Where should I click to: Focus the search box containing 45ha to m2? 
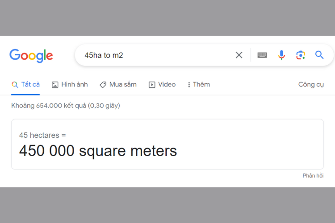click(156, 55)
